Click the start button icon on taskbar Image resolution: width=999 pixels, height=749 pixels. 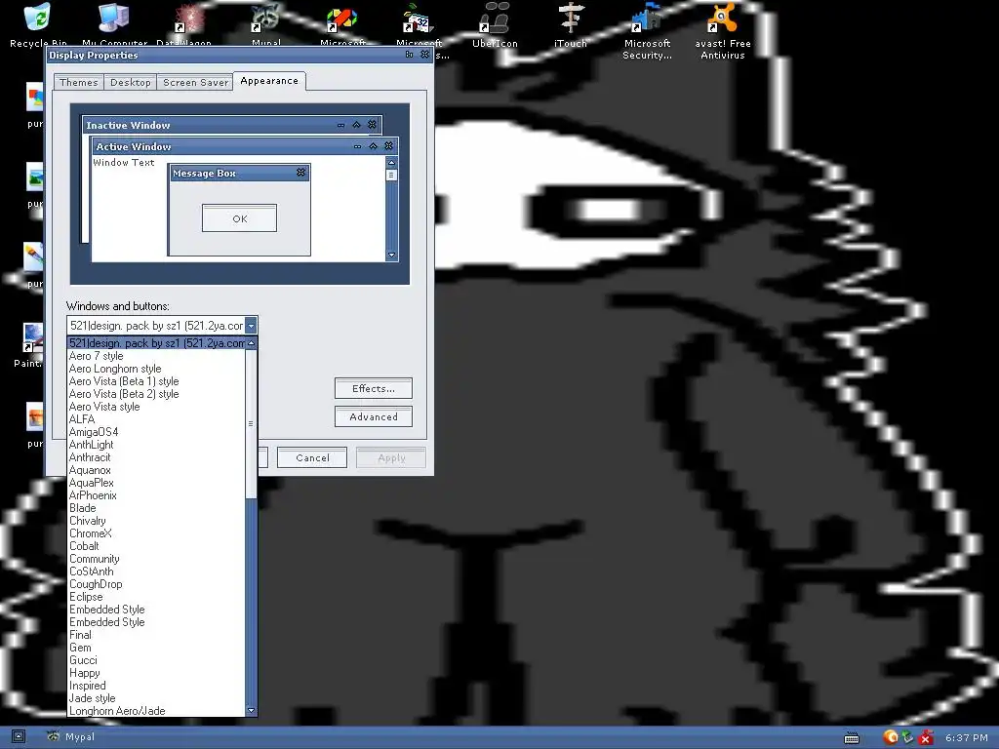point(19,737)
